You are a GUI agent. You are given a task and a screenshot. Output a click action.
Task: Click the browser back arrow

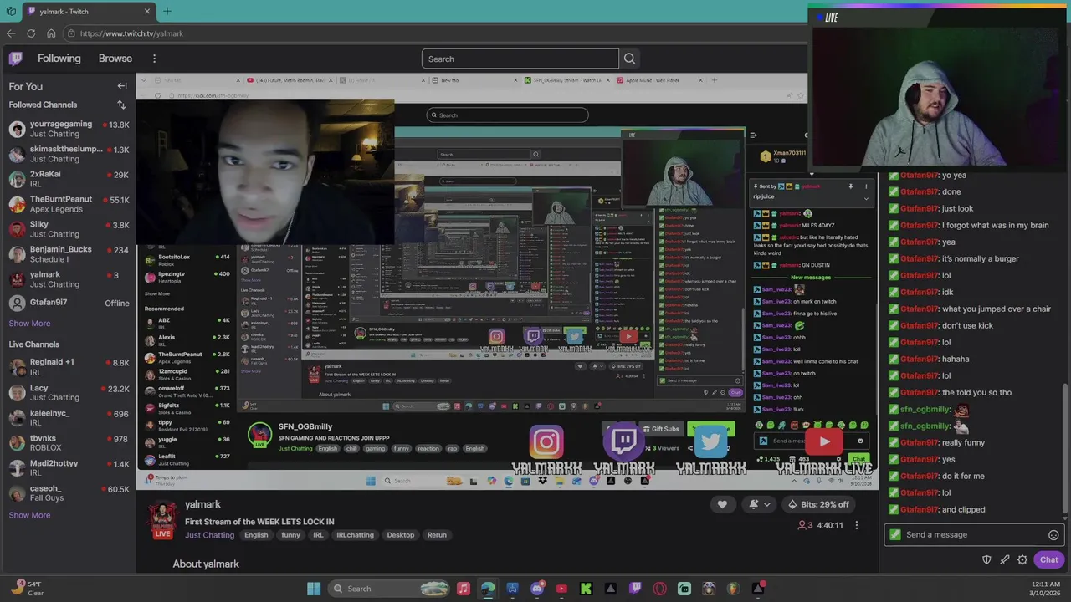[x=11, y=33]
